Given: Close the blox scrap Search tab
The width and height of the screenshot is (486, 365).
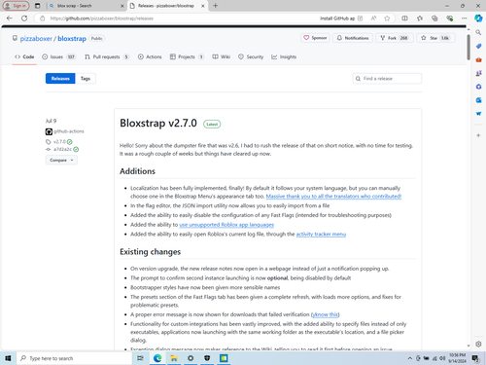Looking at the screenshot, I should pos(122,6).
